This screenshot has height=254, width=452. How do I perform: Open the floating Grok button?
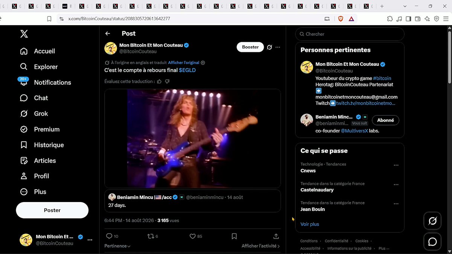[432, 221]
